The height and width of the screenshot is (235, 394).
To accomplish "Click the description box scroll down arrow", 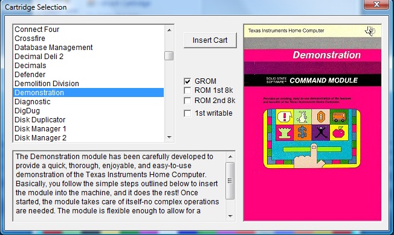I will tap(230, 216).
